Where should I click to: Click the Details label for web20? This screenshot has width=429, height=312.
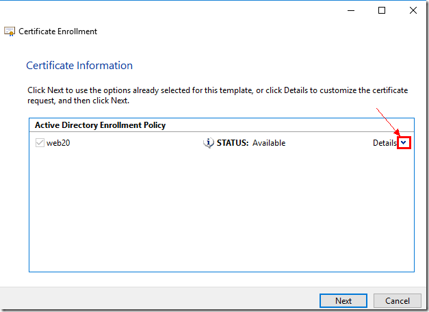(384, 143)
